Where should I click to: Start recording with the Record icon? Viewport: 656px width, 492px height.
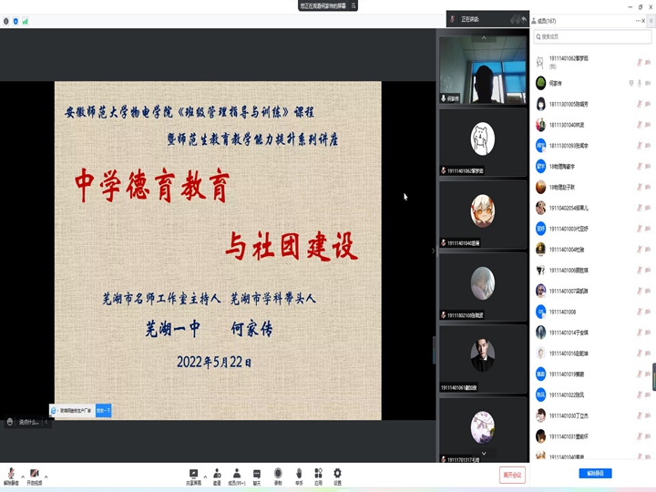[x=278, y=475]
